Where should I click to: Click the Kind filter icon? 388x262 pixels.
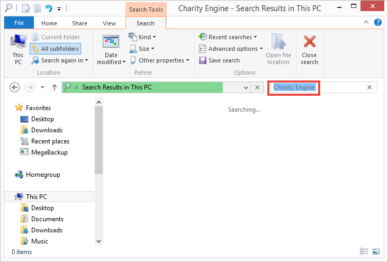133,37
